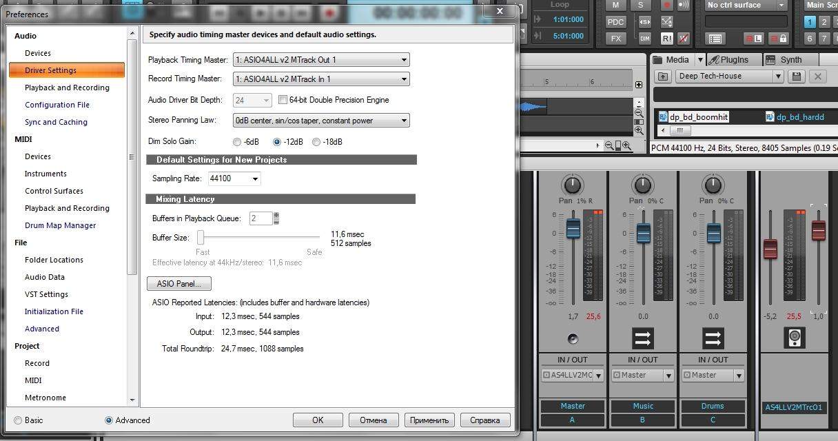The width and height of the screenshot is (838, 441).
Task: Open the No ctrl surface dropdown
Action: (746, 6)
